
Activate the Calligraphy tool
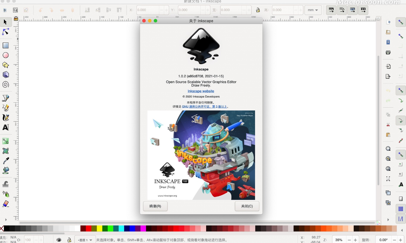pyautogui.click(x=6, y=118)
